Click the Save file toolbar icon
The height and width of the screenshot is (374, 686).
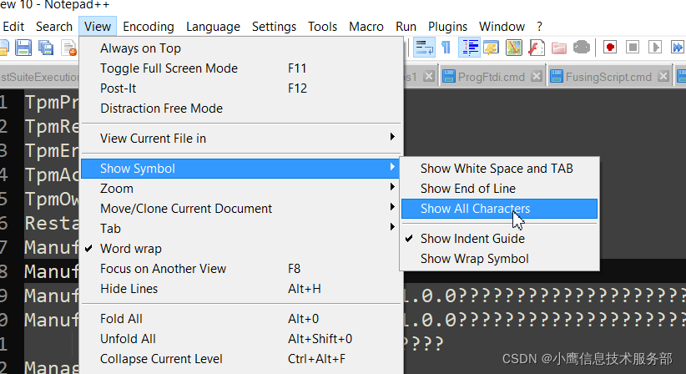point(23,48)
